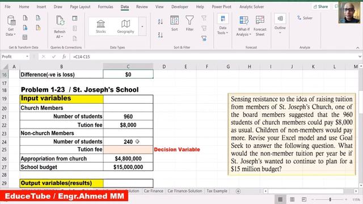Launch the Solver add-in
This screenshot has width=363, height=204.
(x=305, y=18)
